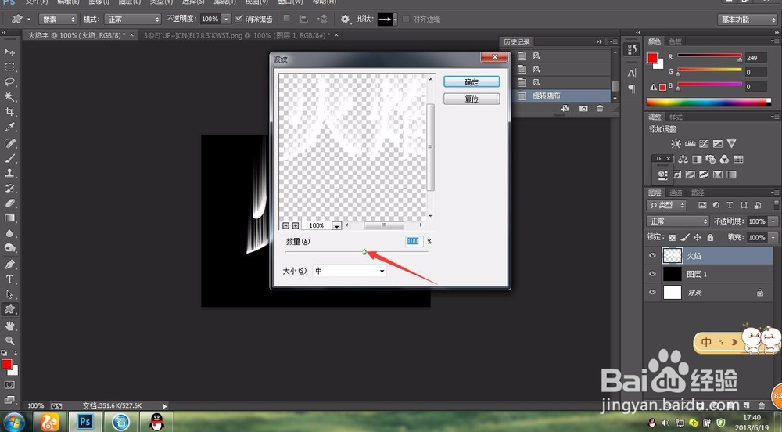Open the 像素 tool mode dropdown

tap(57, 19)
